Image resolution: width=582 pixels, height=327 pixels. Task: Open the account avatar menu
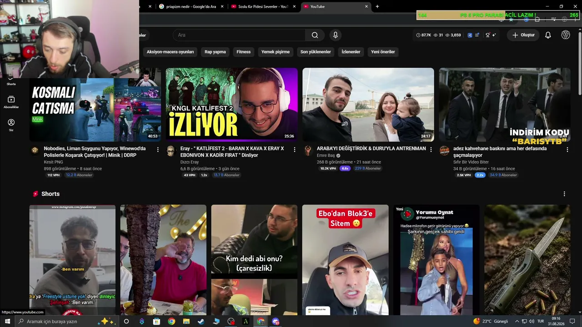566,35
